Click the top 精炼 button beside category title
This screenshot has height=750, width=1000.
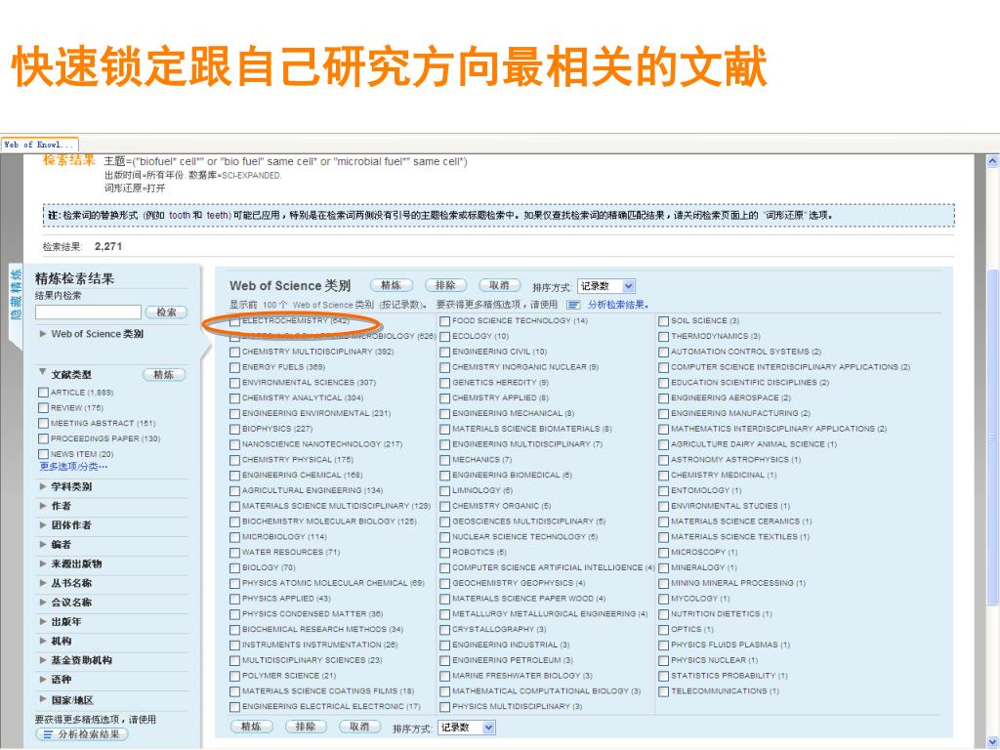(391, 286)
